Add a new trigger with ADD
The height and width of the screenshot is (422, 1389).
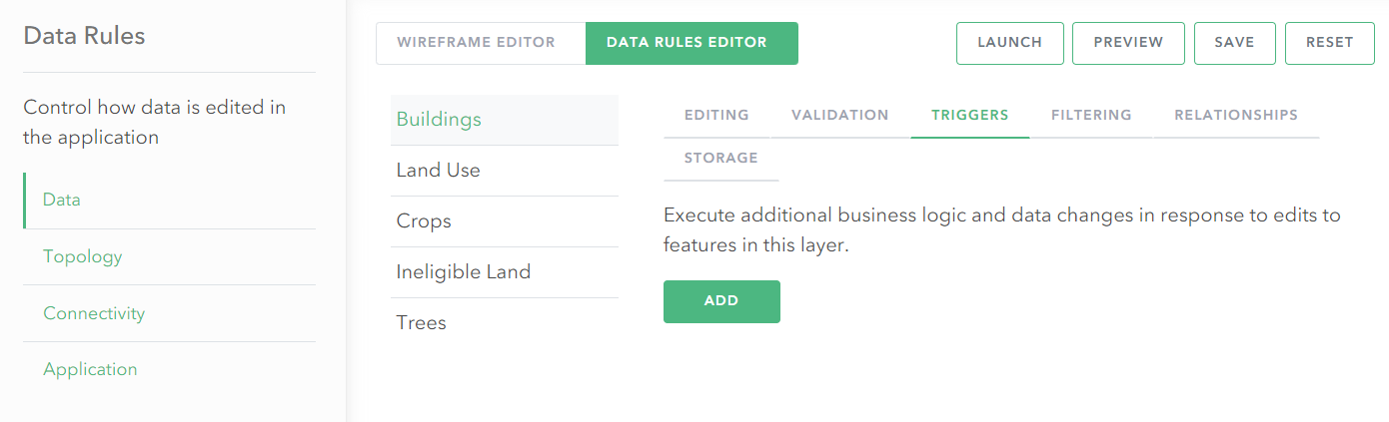point(721,301)
